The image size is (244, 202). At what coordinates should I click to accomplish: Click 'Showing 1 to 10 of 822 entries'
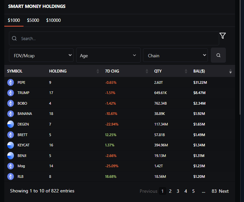tap(42, 191)
